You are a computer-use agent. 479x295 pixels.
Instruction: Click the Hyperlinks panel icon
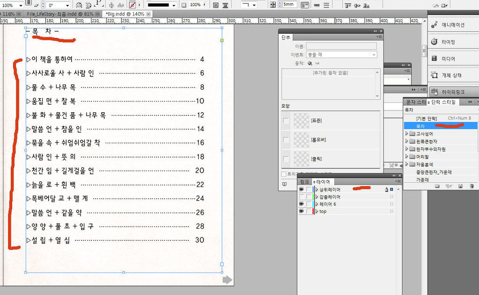click(x=435, y=92)
